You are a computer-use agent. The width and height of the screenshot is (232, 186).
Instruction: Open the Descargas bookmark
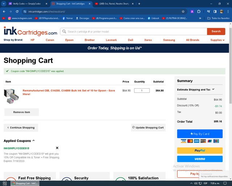[x=83, y=18]
